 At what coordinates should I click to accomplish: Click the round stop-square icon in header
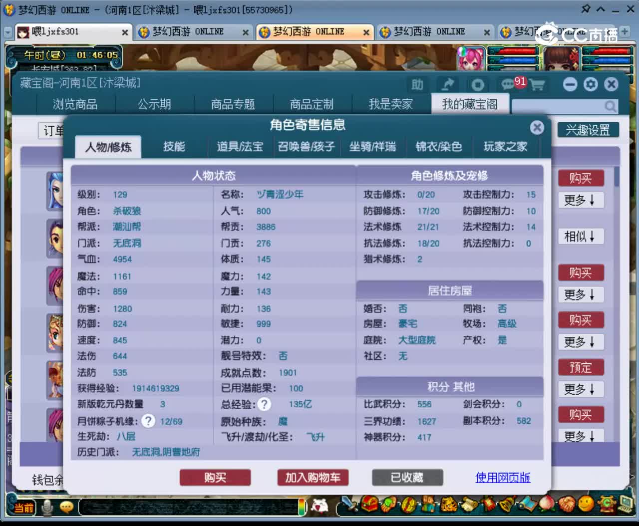tap(478, 84)
